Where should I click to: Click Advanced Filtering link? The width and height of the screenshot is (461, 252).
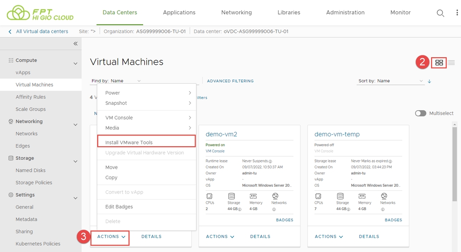[230, 81]
